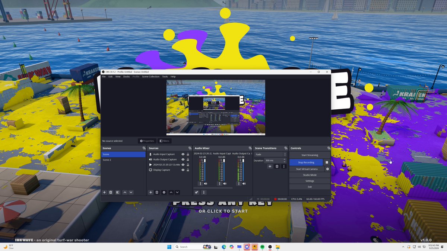Add a new scene with the plus icon
Screen dimensions: 447x251
point(104,192)
